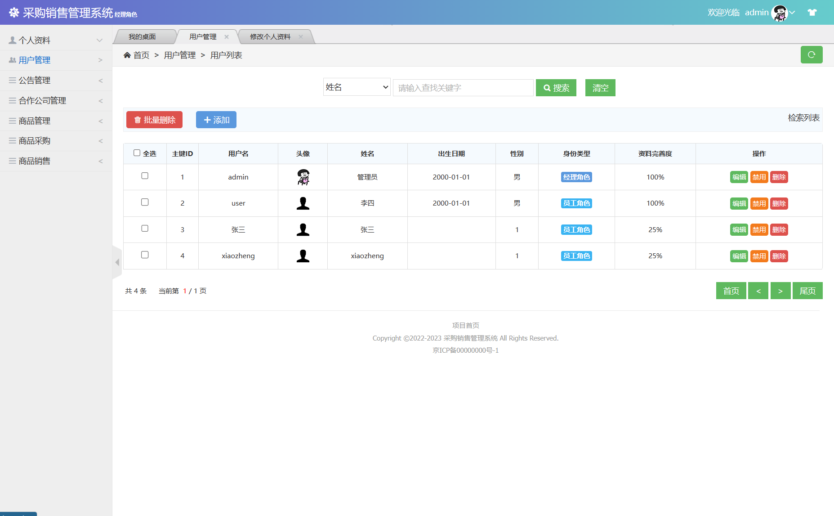The height and width of the screenshot is (516, 834).
Task: Click the t-shirt theme icon in header
Action: coord(812,13)
